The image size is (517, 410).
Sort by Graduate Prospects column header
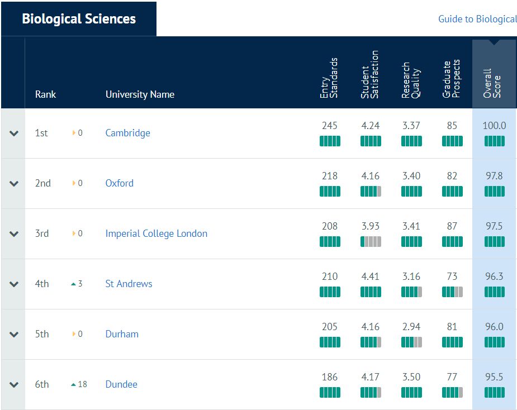(451, 79)
